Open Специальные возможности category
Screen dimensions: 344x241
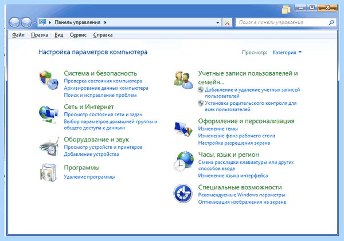pyautogui.click(x=240, y=187)
